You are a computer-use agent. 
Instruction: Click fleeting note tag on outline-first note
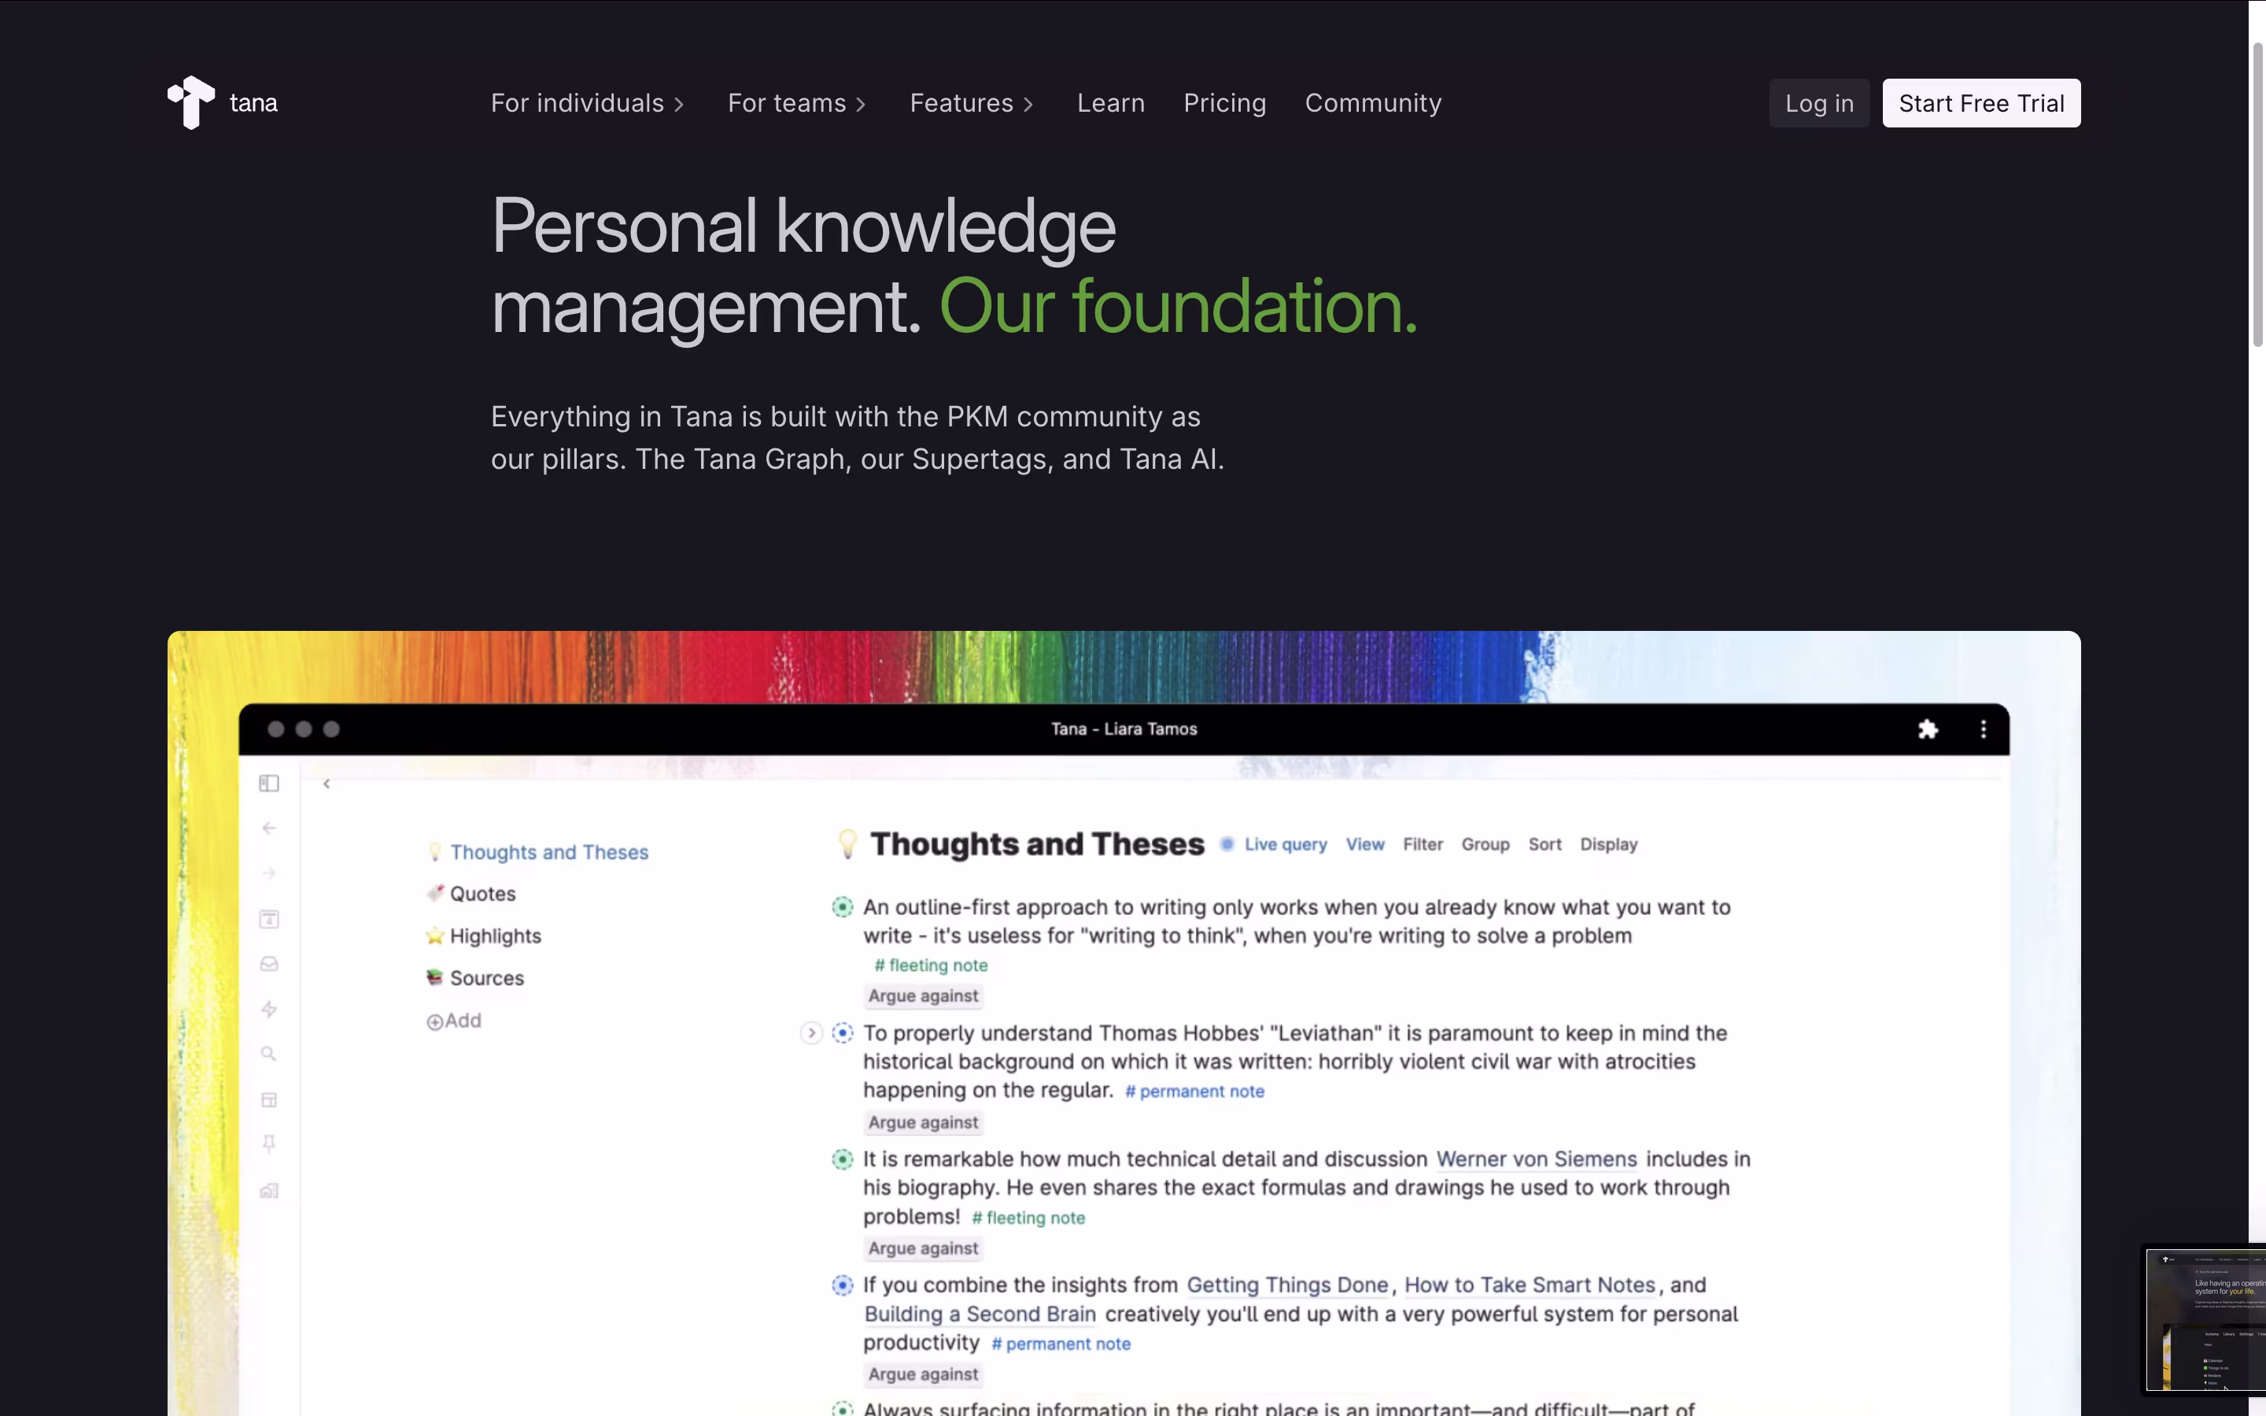point(931,965)
